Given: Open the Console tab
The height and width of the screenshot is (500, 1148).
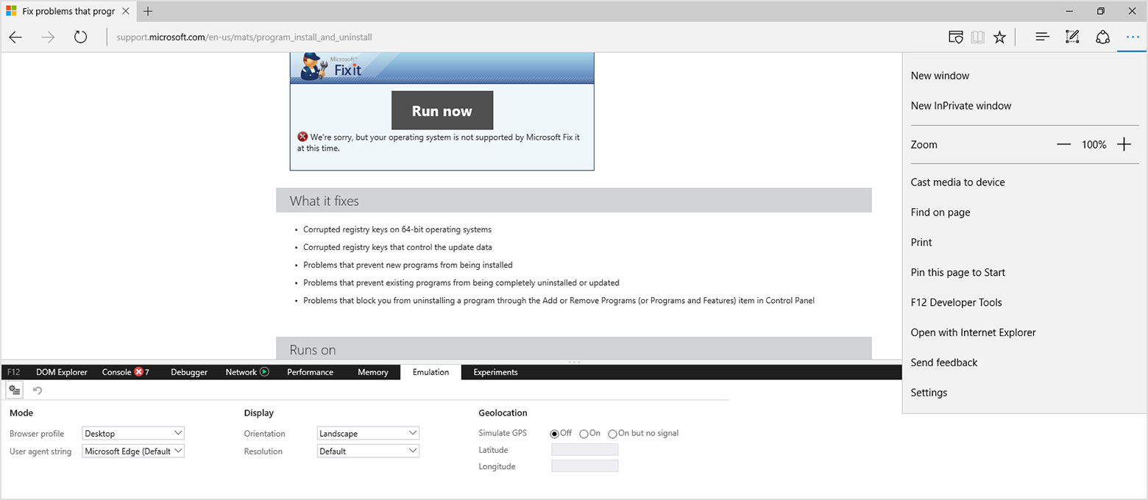Looking at the screenshot, I should click(126, 372).
